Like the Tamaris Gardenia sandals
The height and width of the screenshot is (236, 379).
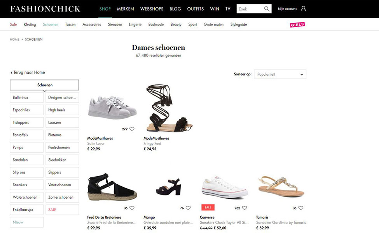[x=301, y=208]
